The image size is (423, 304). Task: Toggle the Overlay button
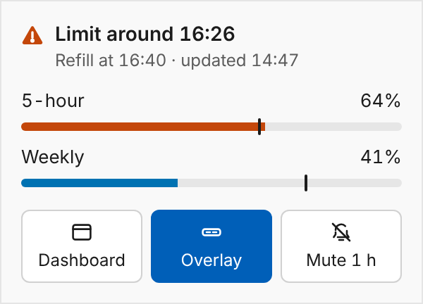pos(211,246)
